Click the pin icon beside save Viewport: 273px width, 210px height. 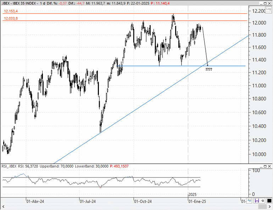click(x=263, y=200)
